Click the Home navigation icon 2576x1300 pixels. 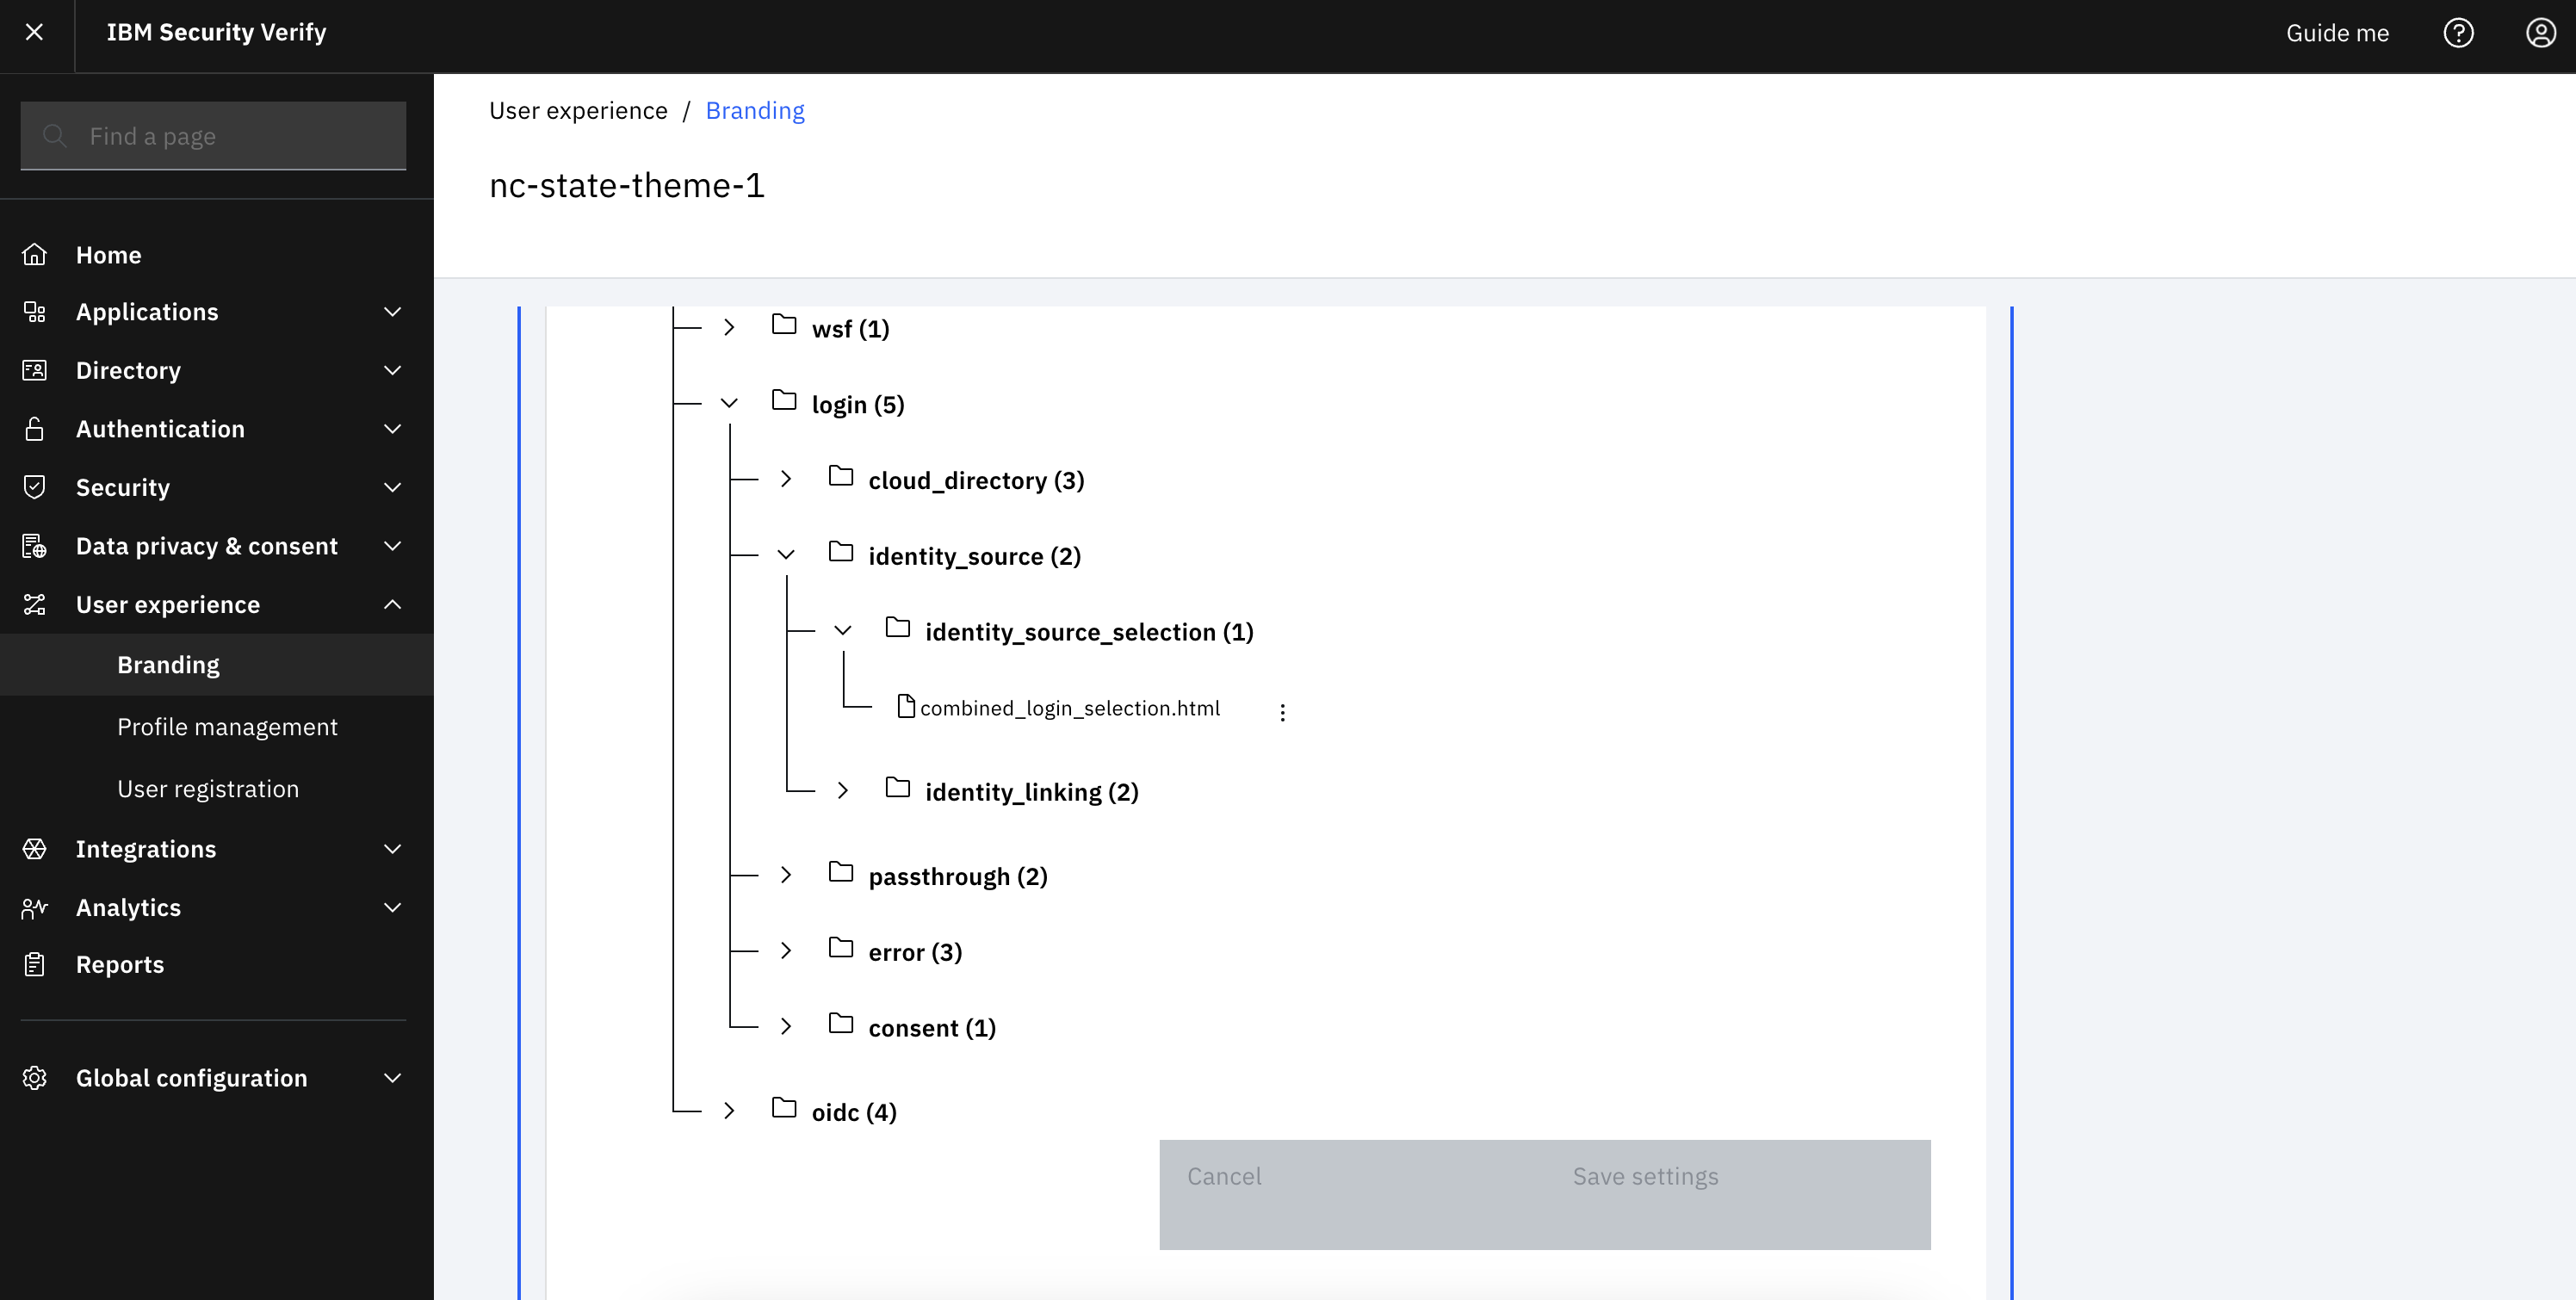point(34,254)
